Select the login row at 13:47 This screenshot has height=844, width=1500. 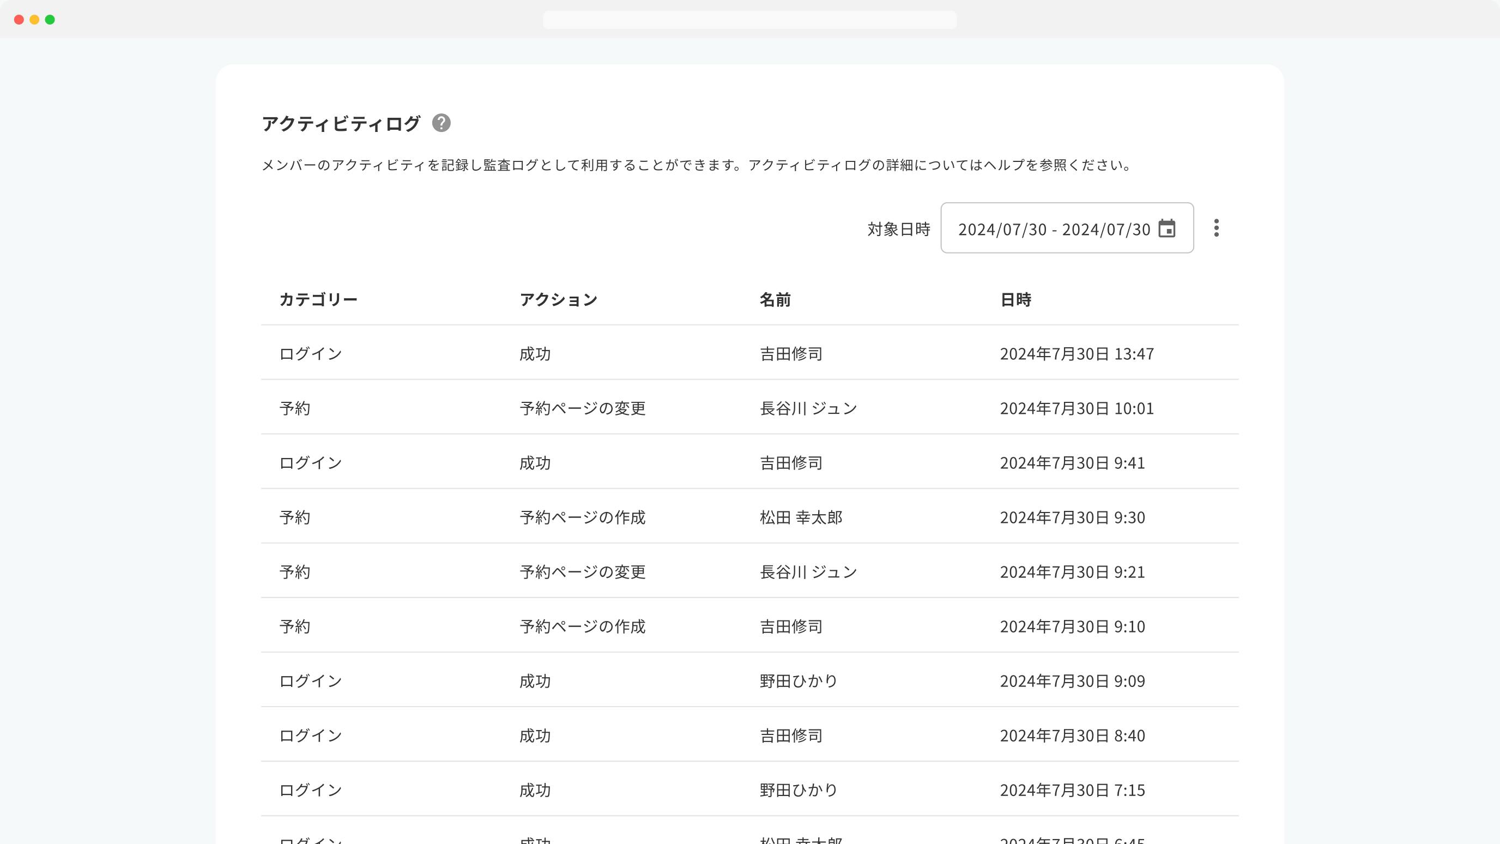click(x=749, y=353)
